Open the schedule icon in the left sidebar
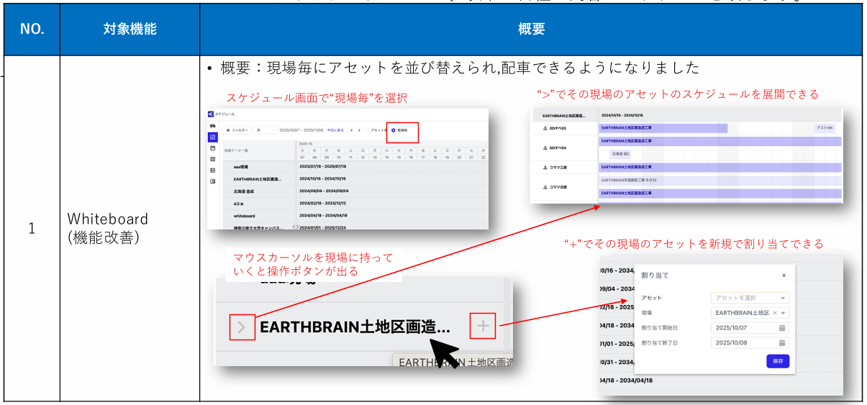The width and height of the screenshot is (867, 405). click(x=212, y=137)
